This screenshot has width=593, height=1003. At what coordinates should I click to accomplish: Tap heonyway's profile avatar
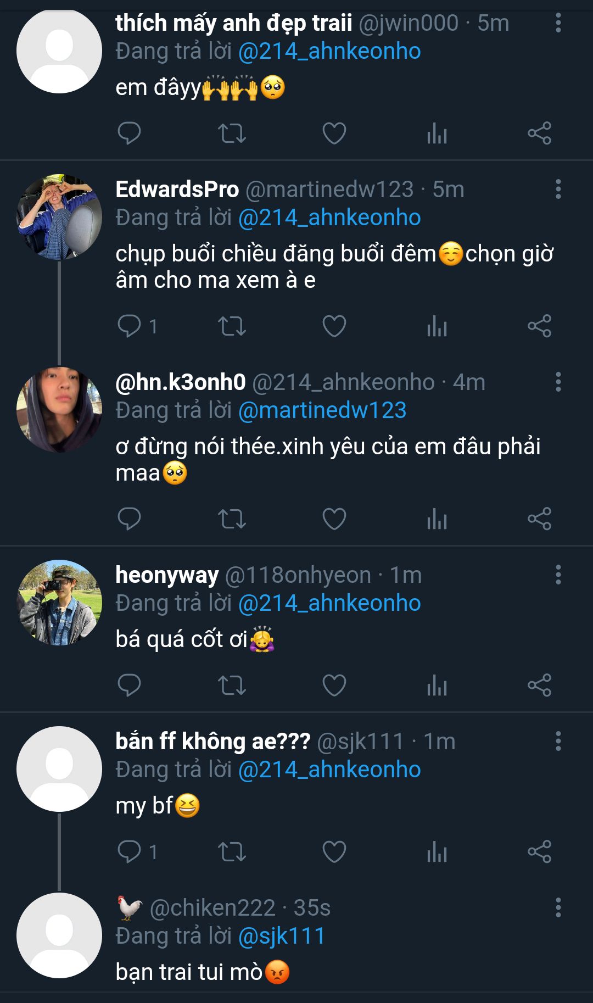tap(59, 603)
